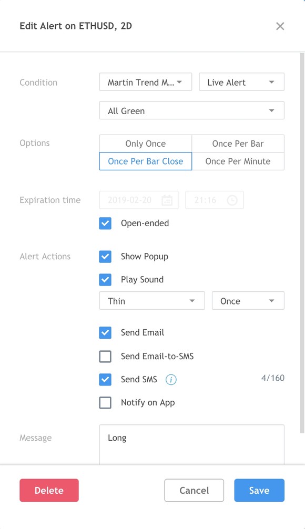Viewport: 305px width, 529px height.
Task: Open the expiration date calendar icon
Action: pos(167,200)
